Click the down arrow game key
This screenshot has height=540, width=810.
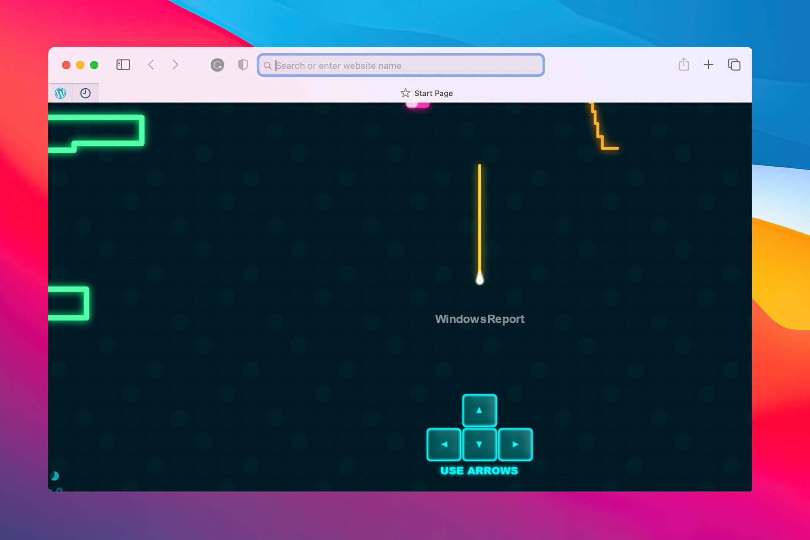tap(480, 444)
